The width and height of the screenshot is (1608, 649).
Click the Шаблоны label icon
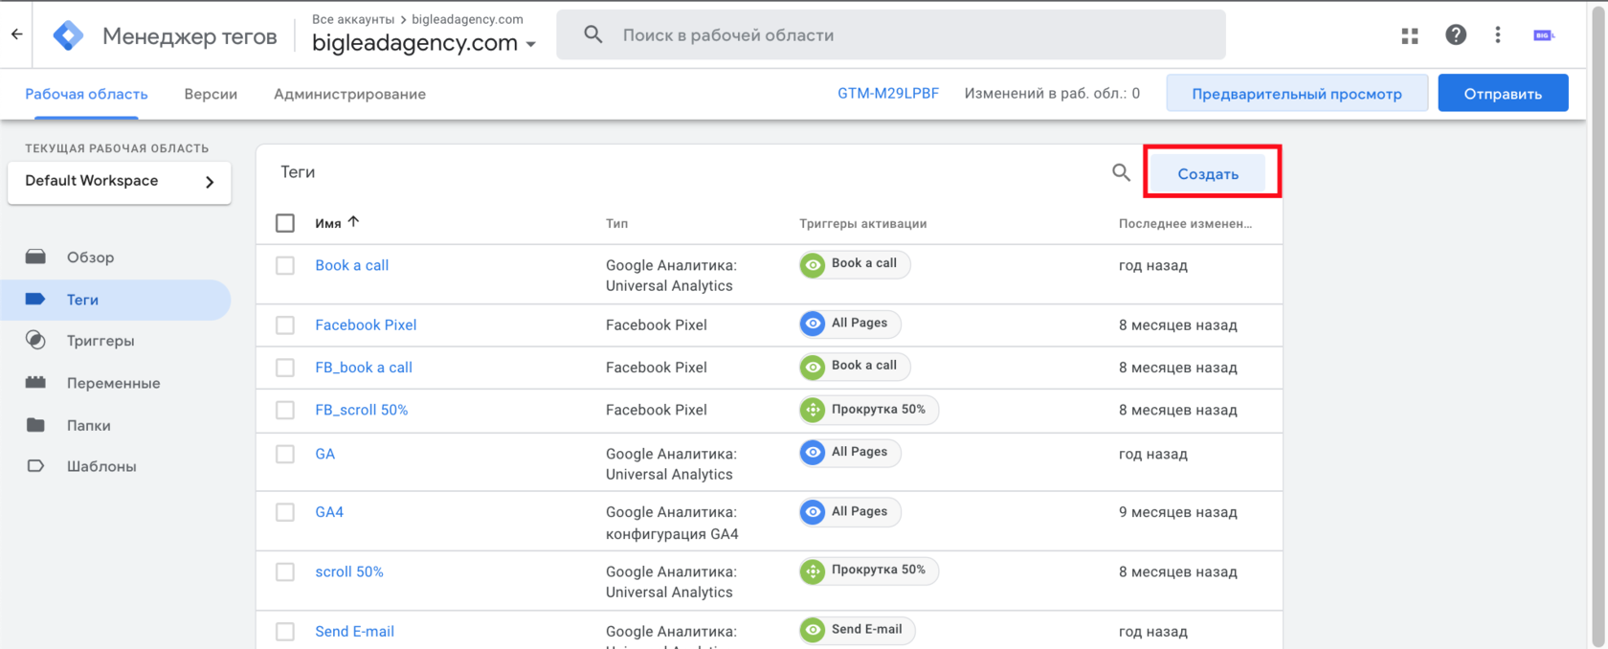coord(35,466)
